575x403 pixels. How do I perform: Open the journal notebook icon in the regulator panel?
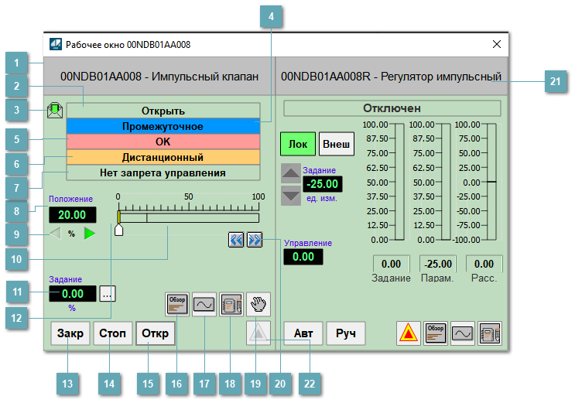(490, 333)
